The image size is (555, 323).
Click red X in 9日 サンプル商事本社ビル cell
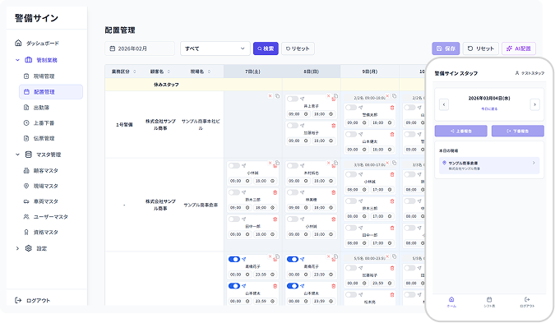[387, 96]
